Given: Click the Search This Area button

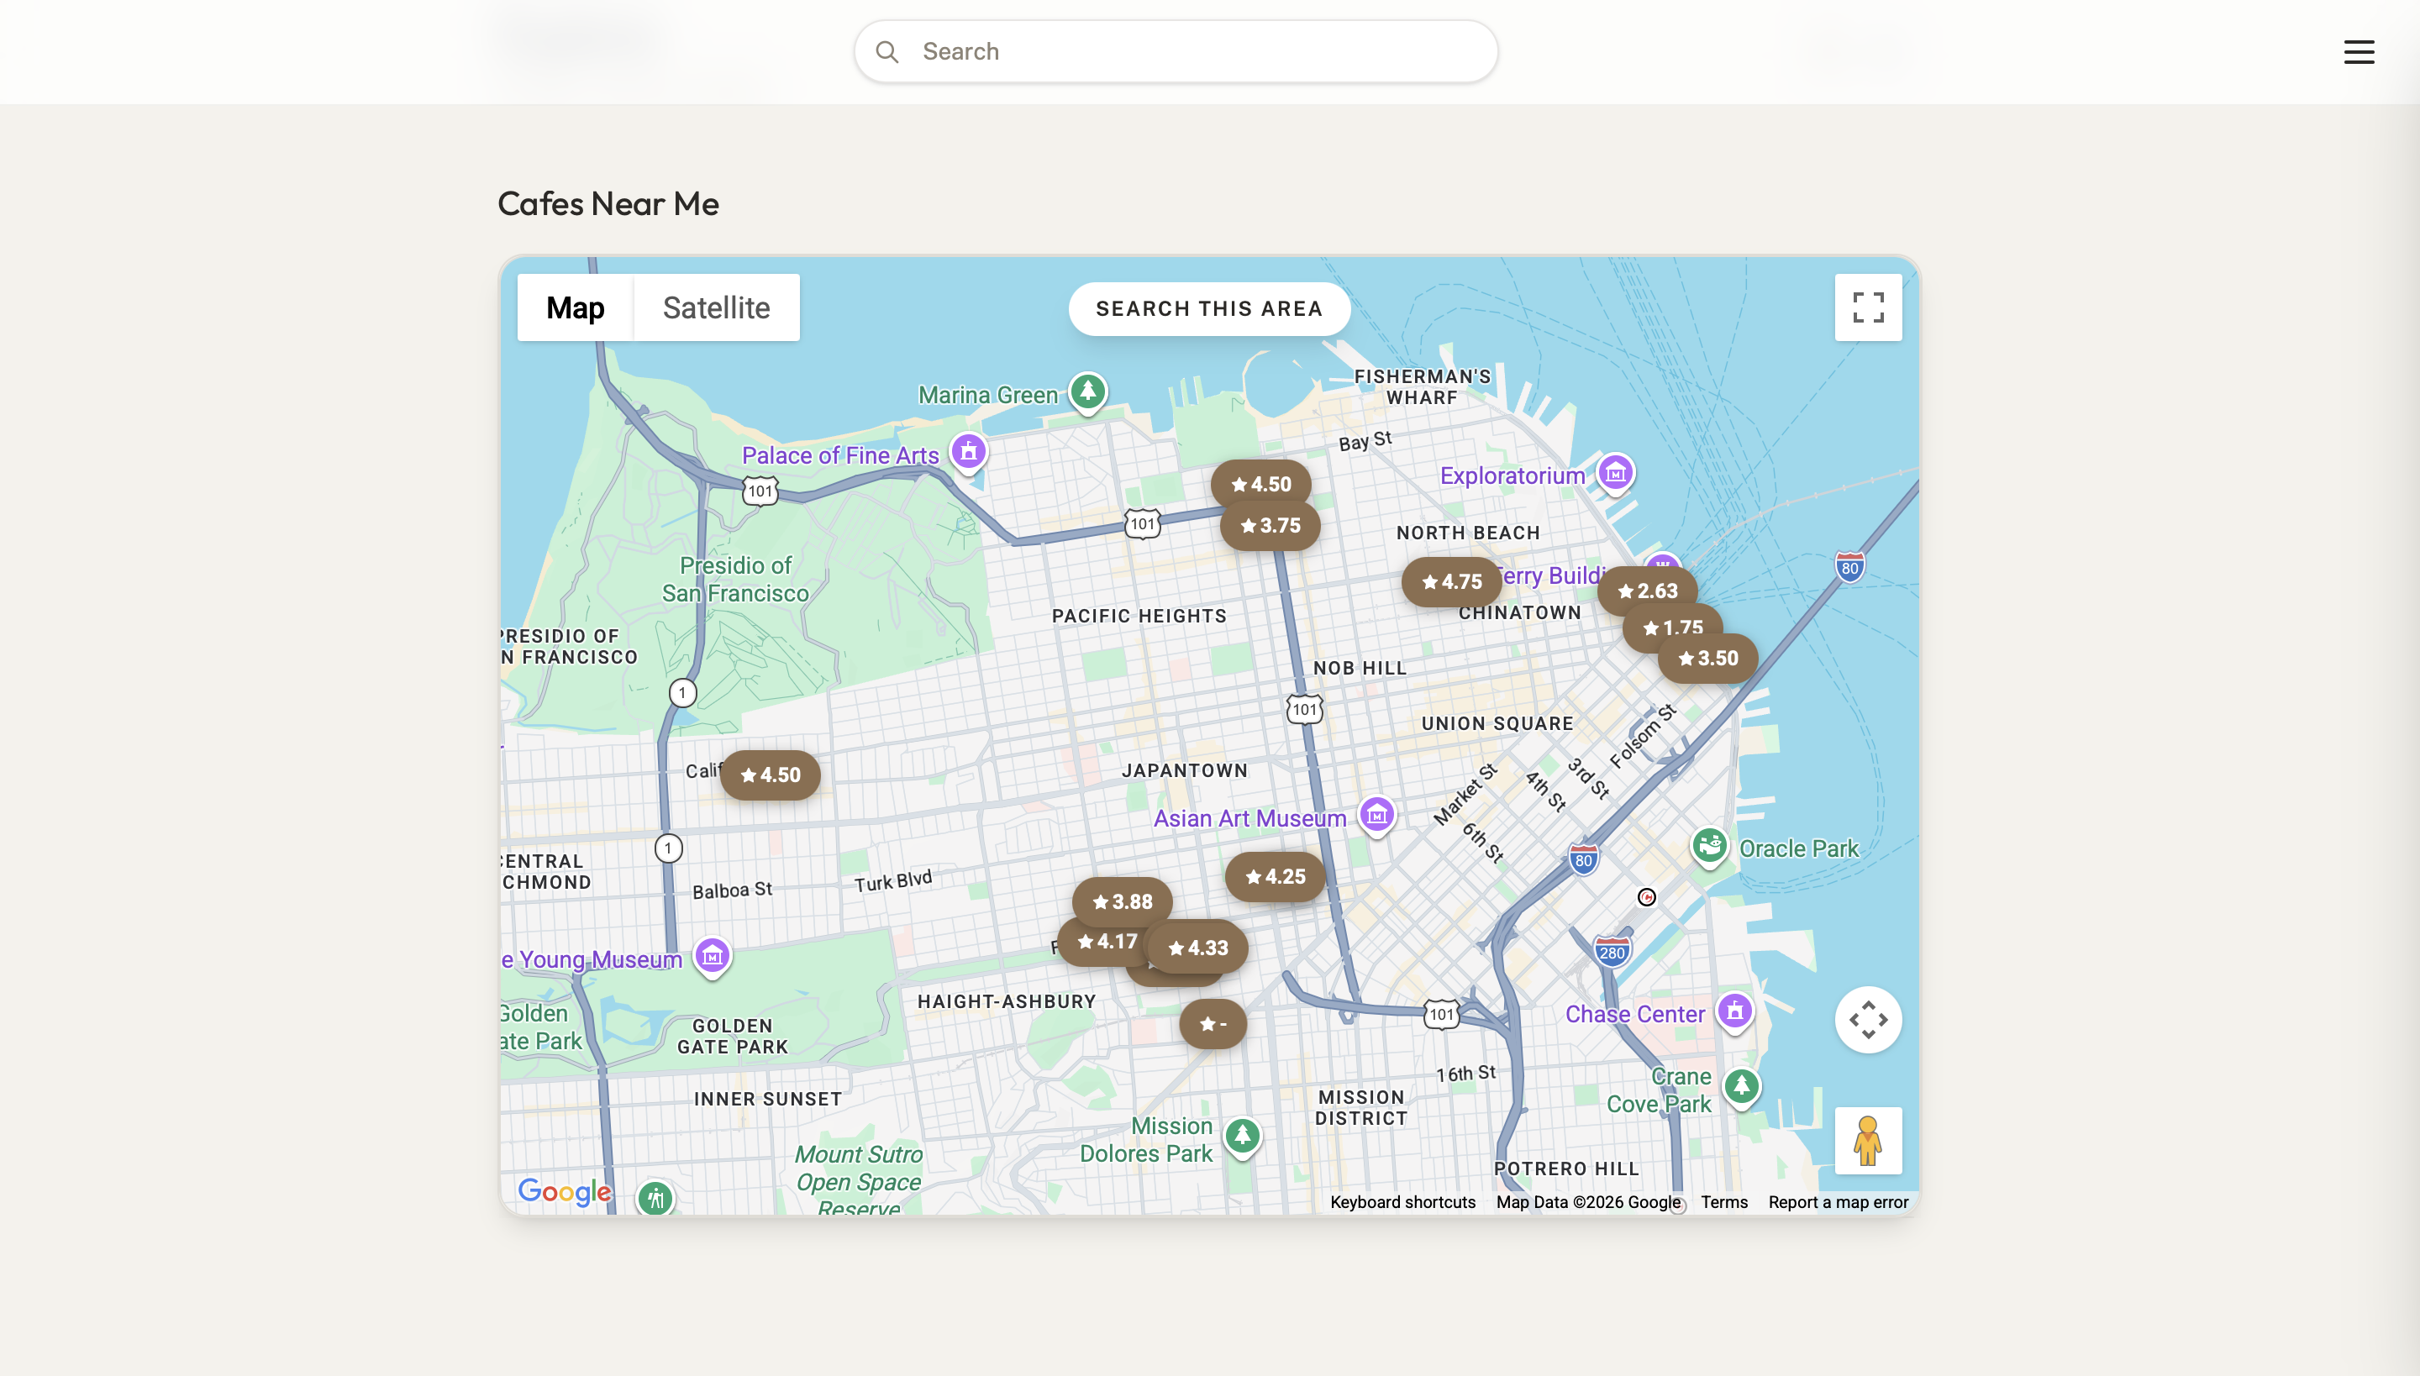Looking at the screenshot, I should point(1209,308).
